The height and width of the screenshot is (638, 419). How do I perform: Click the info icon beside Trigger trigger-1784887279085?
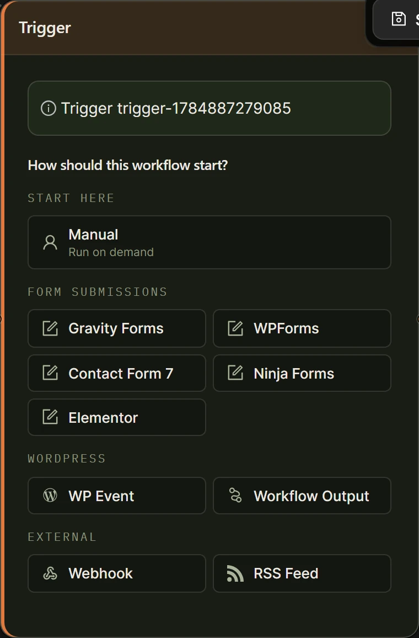point(49,108)
